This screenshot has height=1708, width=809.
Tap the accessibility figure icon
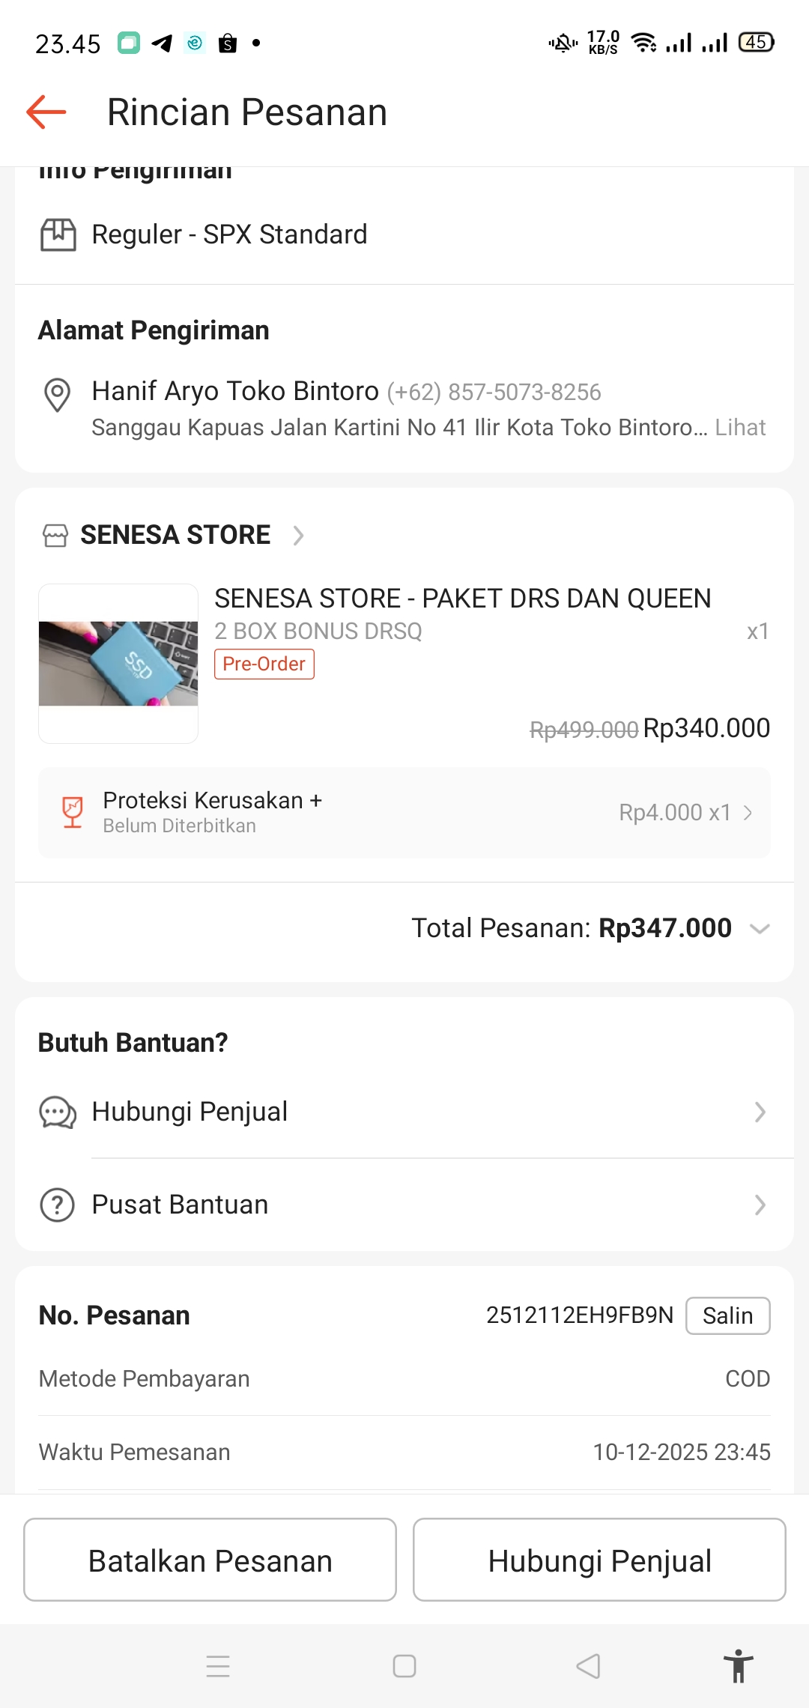[738, 1666]
